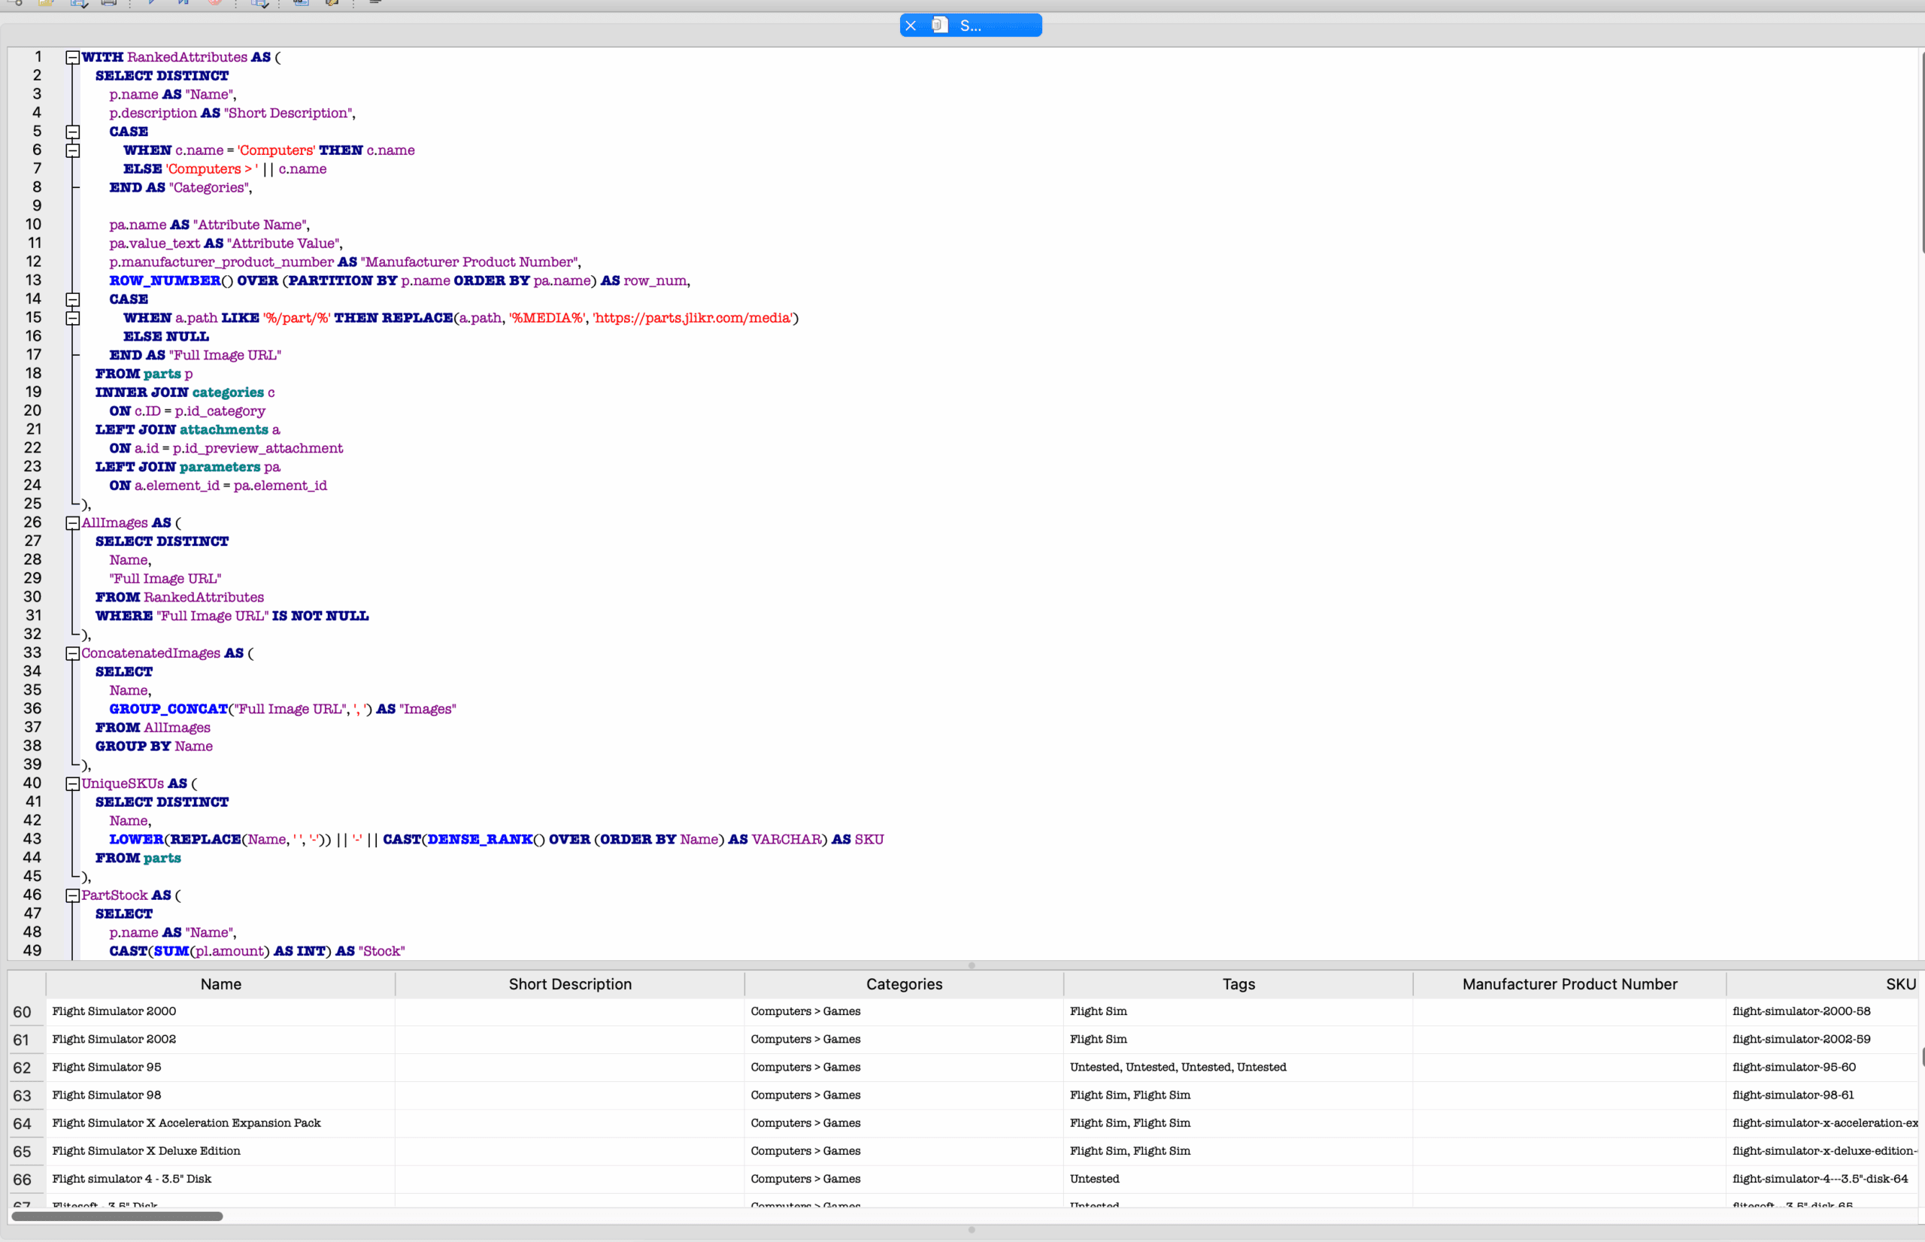Viewport: 1925px width, 1242px height.
Task: Collapse the UniqueSKUs block on line 40
Action: click(x=73, y=784)
